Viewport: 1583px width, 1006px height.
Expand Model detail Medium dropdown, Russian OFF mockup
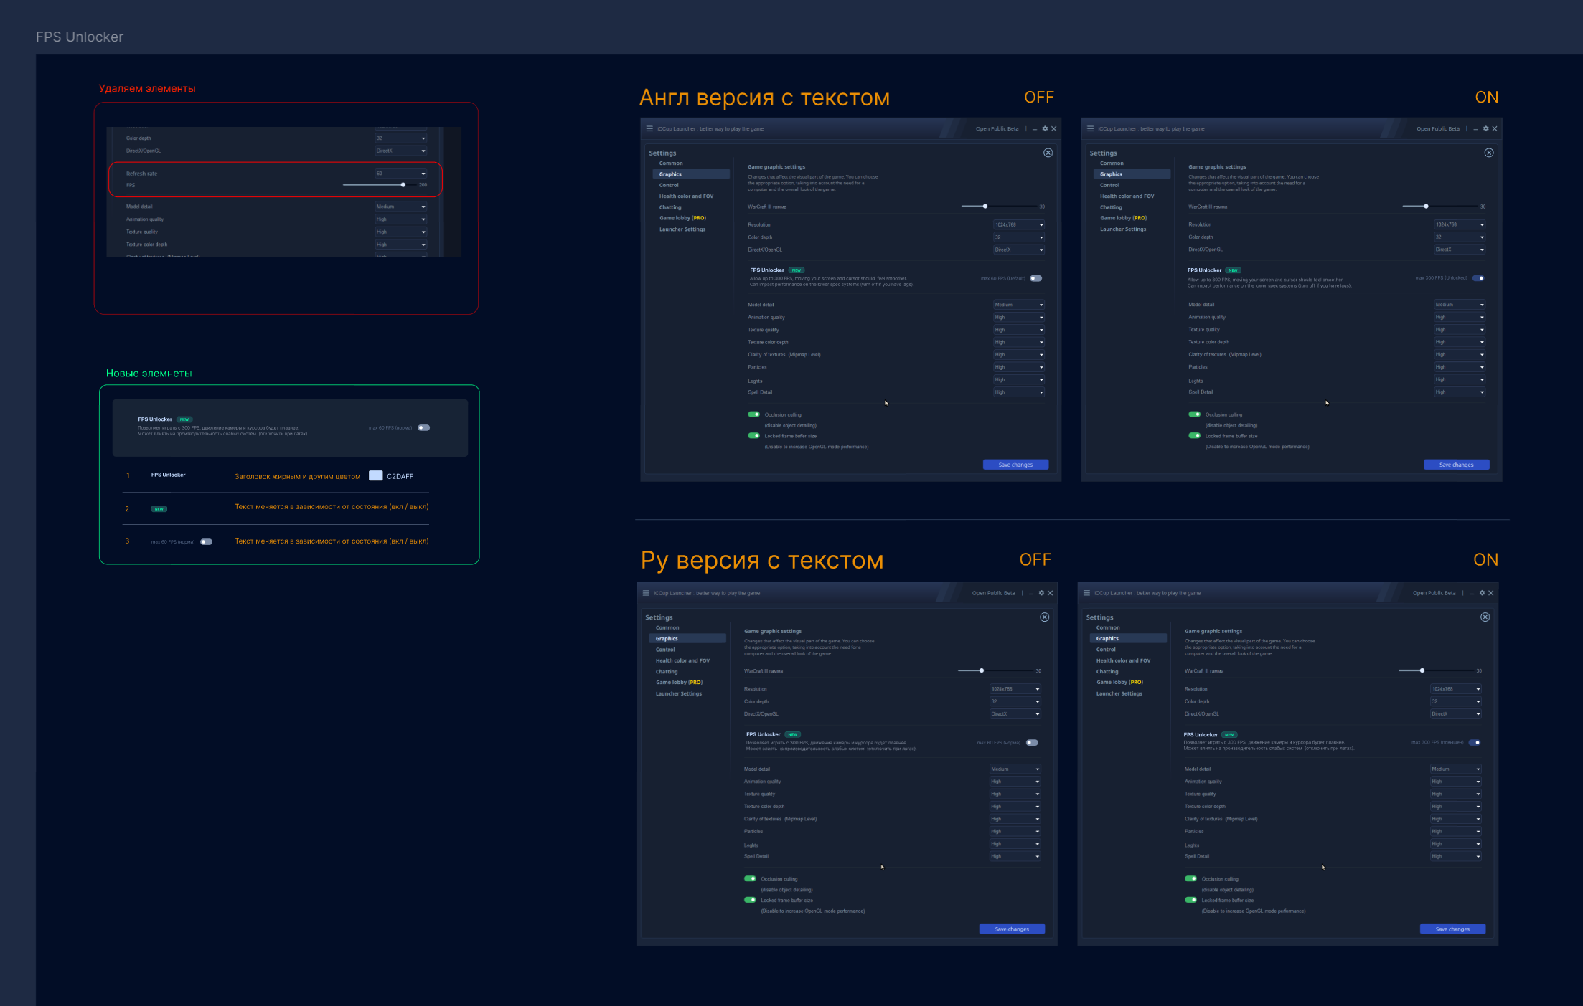pos(1015,769)
